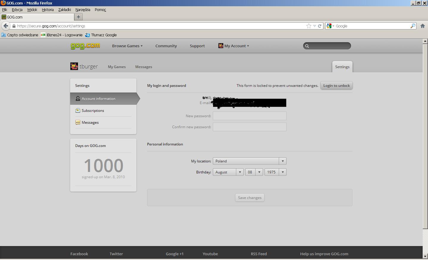Viewport: 428px width, 260px height.
Task: Open My Games section
Action: pos(117,67)
